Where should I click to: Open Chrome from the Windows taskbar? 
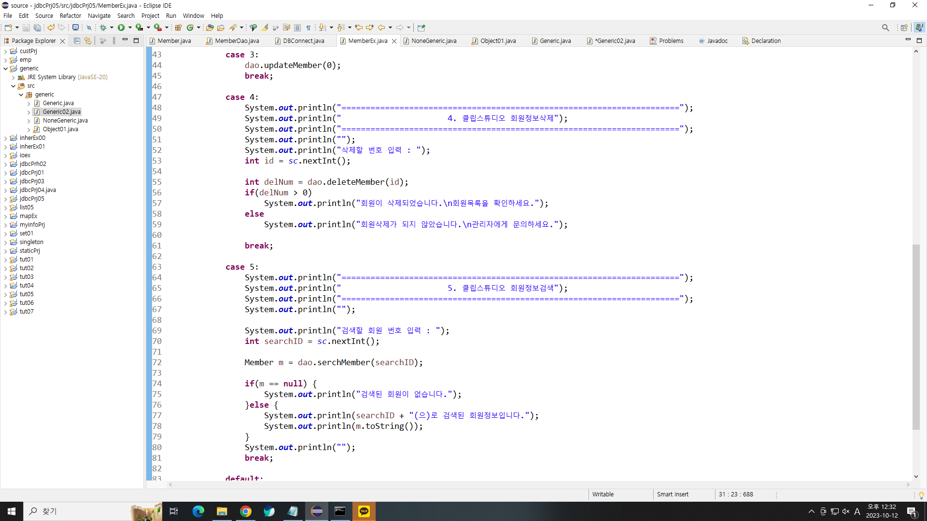pos(246,511)
